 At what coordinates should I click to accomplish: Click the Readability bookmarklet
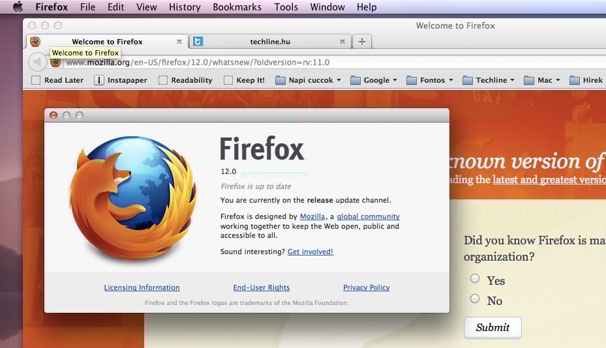click(185, 80)
